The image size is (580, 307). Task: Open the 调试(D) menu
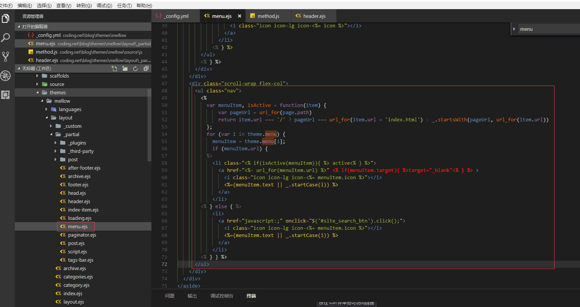[104, 5]
